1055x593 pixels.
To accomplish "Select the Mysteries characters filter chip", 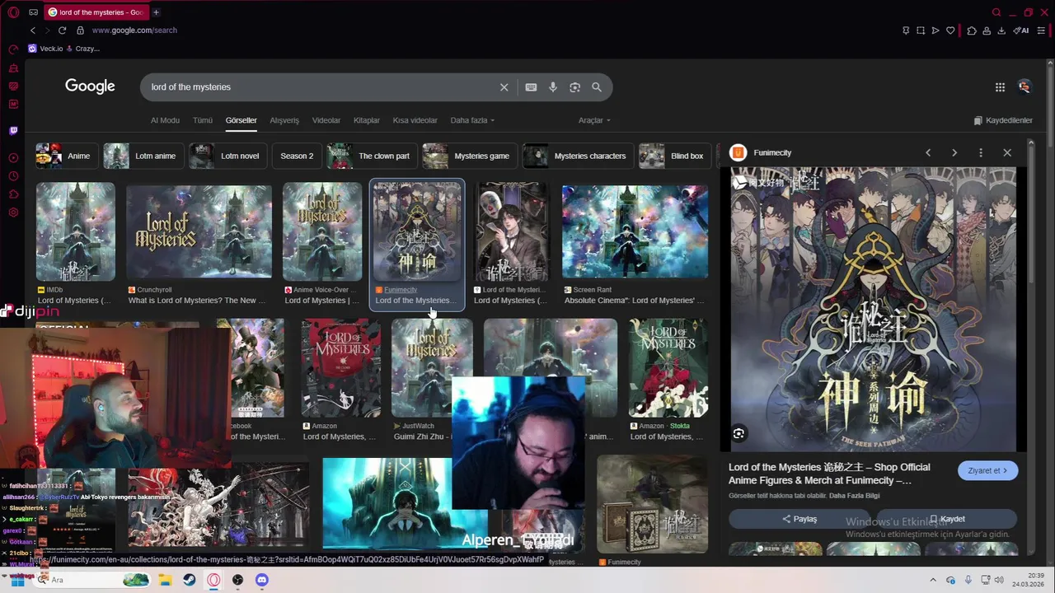I will 577,156.
